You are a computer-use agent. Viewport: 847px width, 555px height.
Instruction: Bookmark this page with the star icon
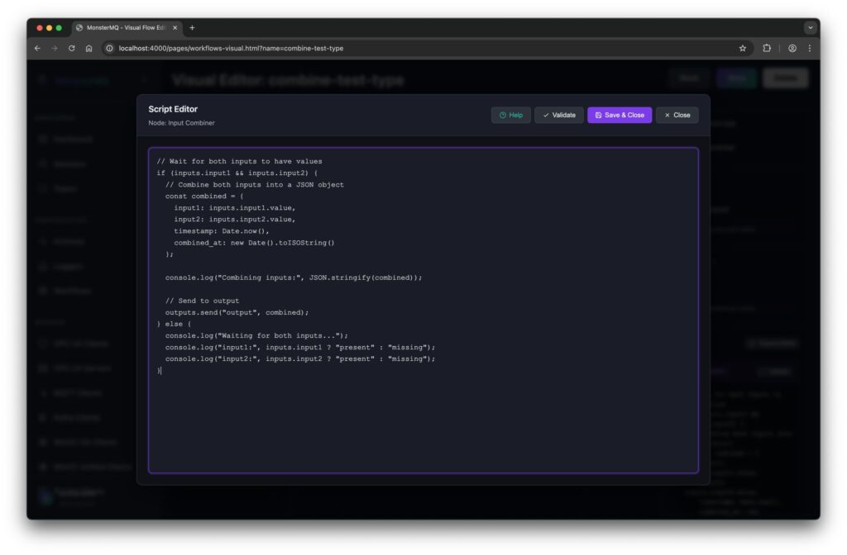[x=743, y=49]
